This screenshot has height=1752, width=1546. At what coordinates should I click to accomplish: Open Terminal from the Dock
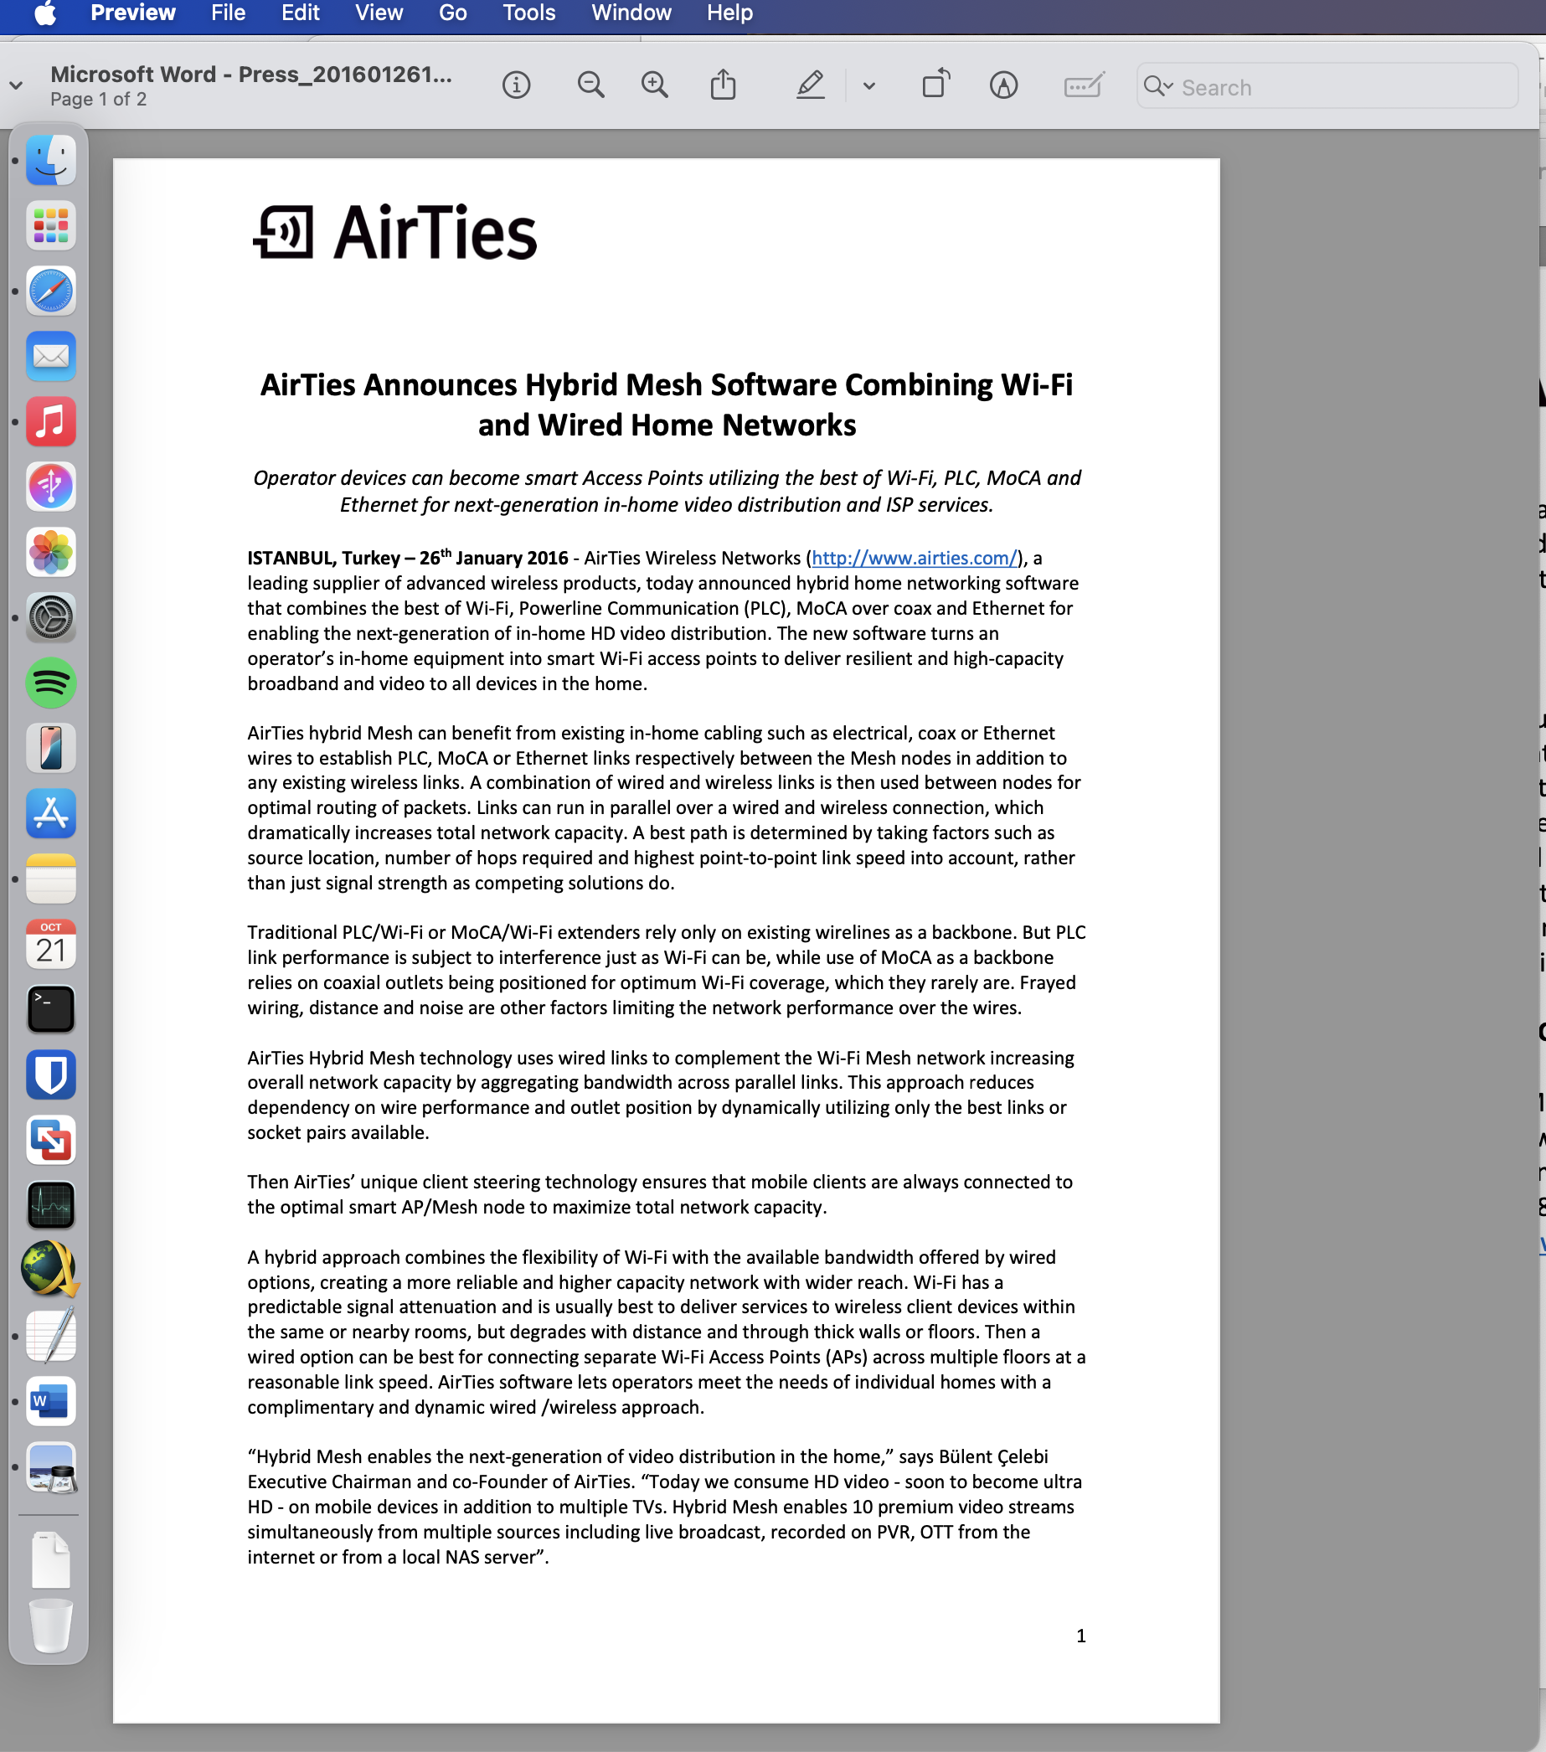coord(50,1010)
